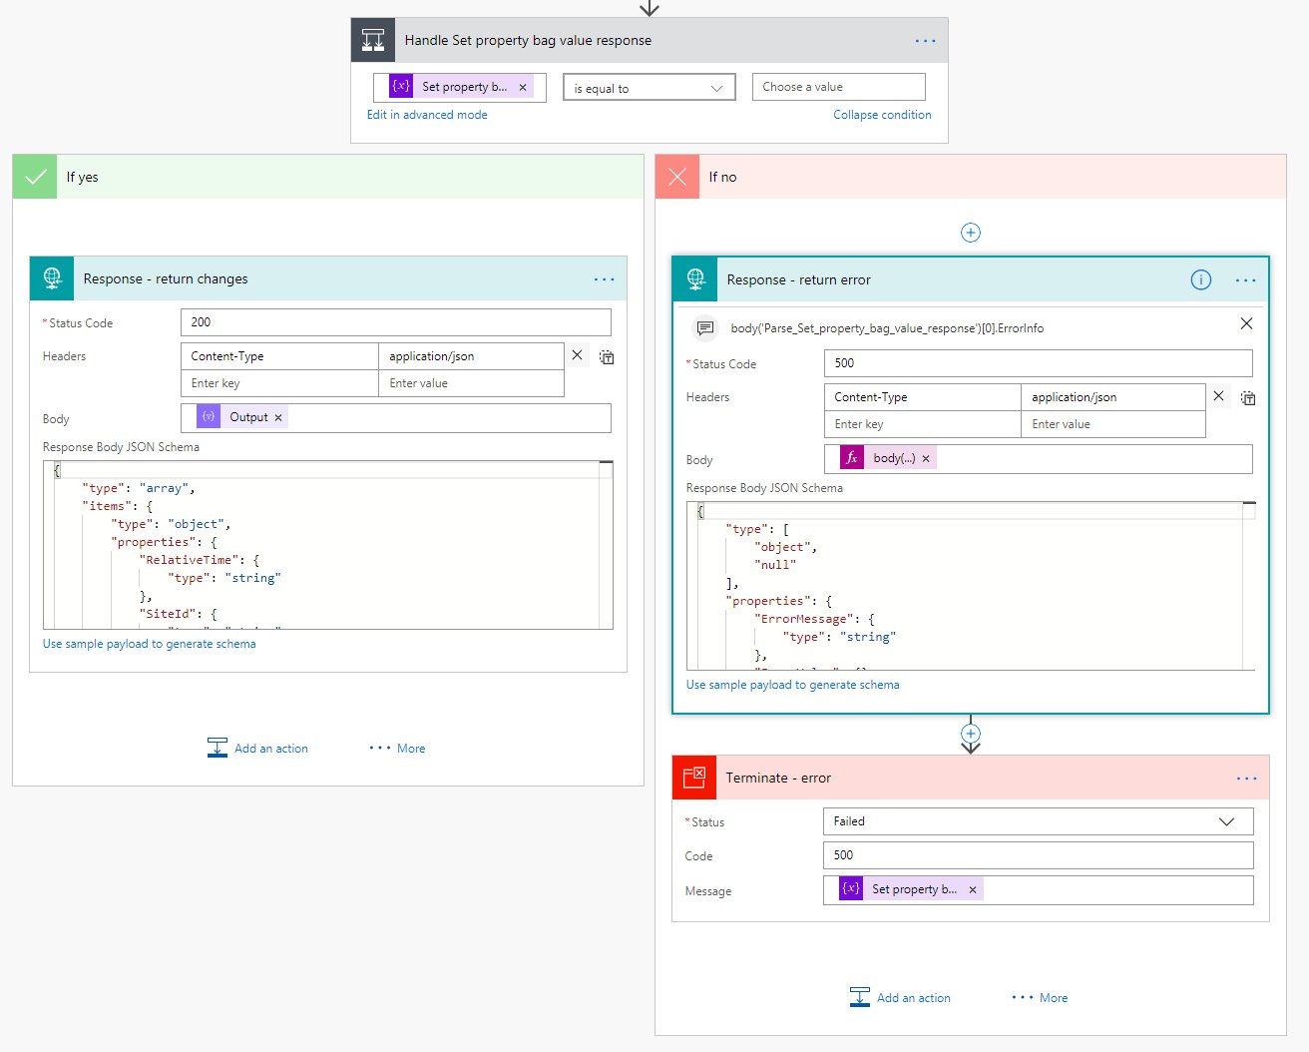Close the body expression comment bar
Image resolution: width=1309 pixels, height=1052 pixels.
pyautogui.click(x=1246, y=323)
